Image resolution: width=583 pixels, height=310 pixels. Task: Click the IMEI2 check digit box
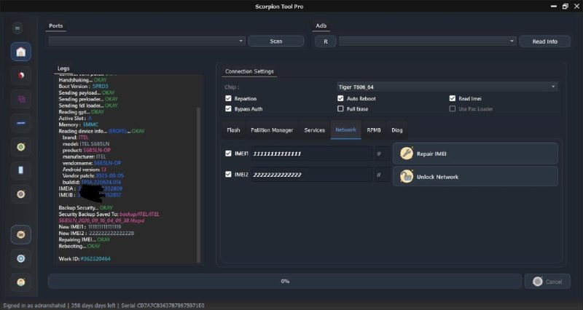381,175
